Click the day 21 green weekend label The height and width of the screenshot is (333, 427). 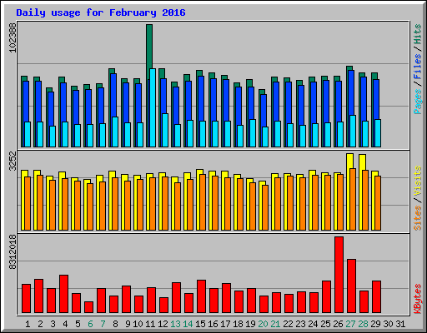[x=275, y=324]
